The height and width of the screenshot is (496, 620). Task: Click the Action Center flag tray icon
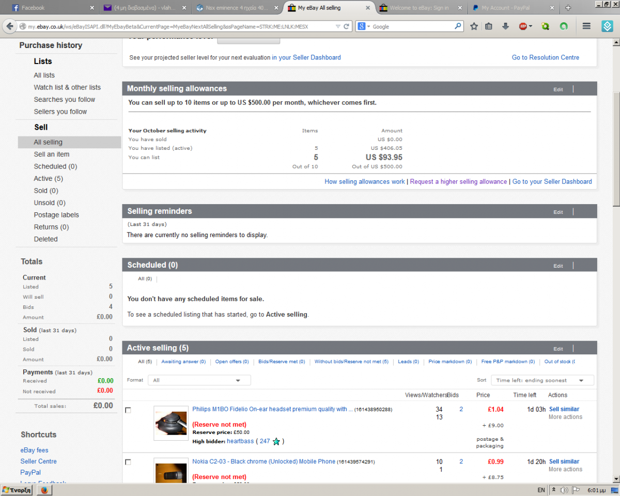click(x=576, y=490)
